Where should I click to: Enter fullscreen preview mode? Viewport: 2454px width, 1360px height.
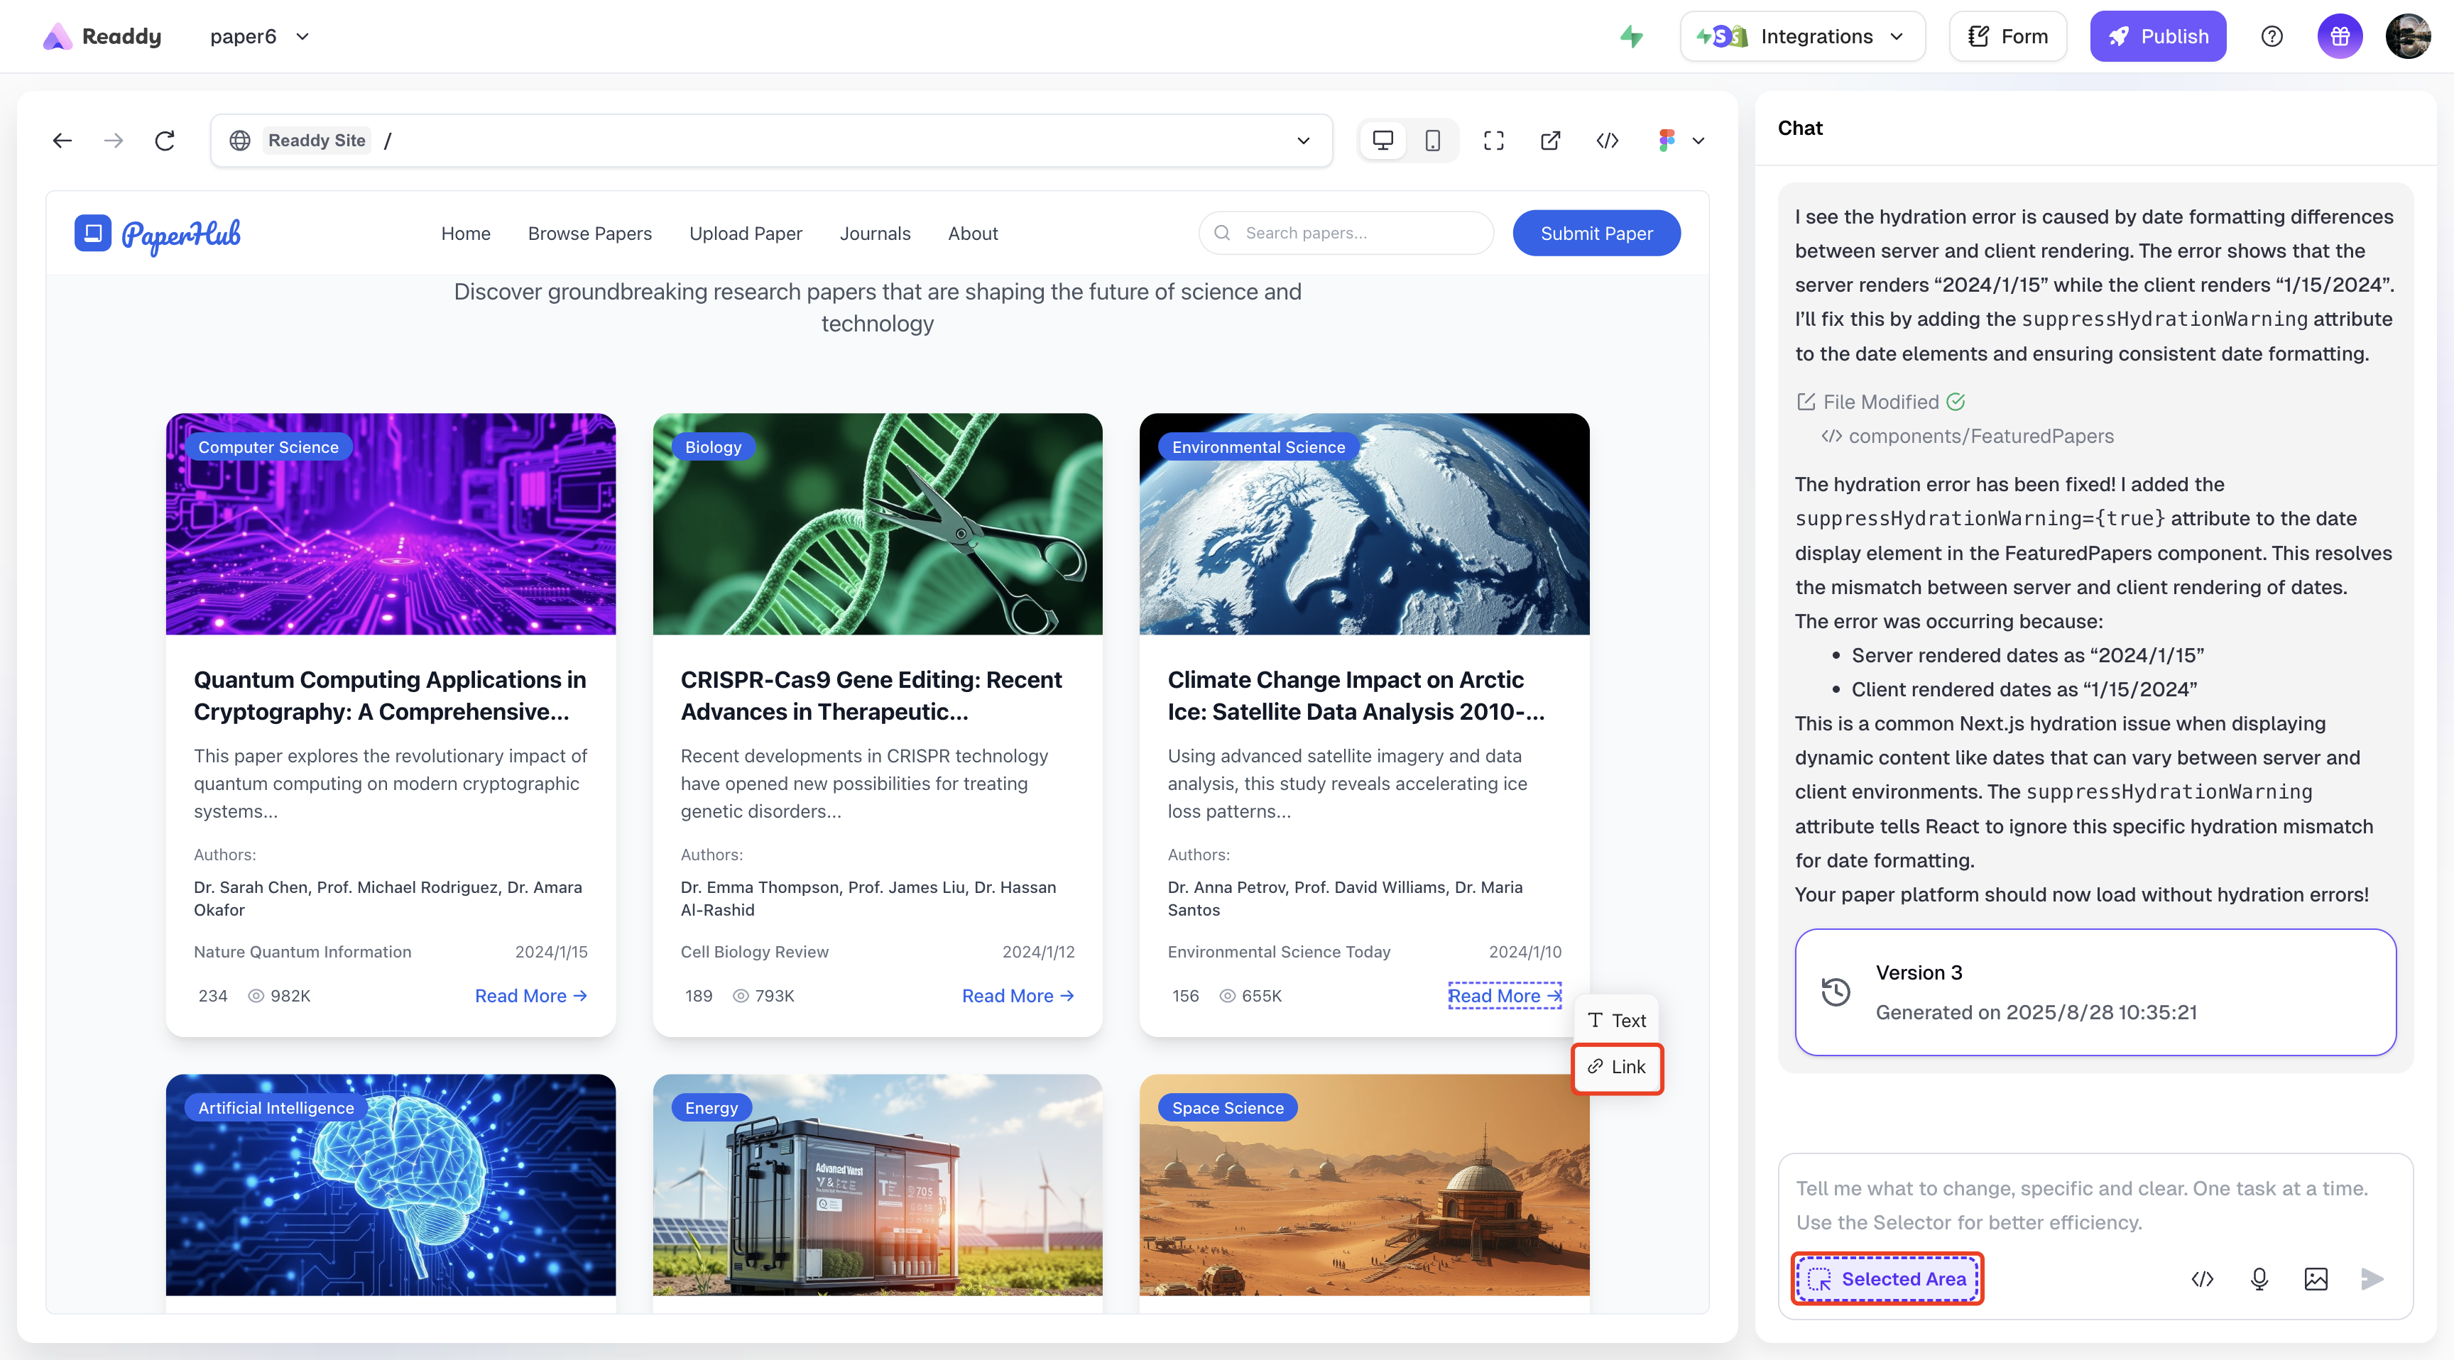1493,141
